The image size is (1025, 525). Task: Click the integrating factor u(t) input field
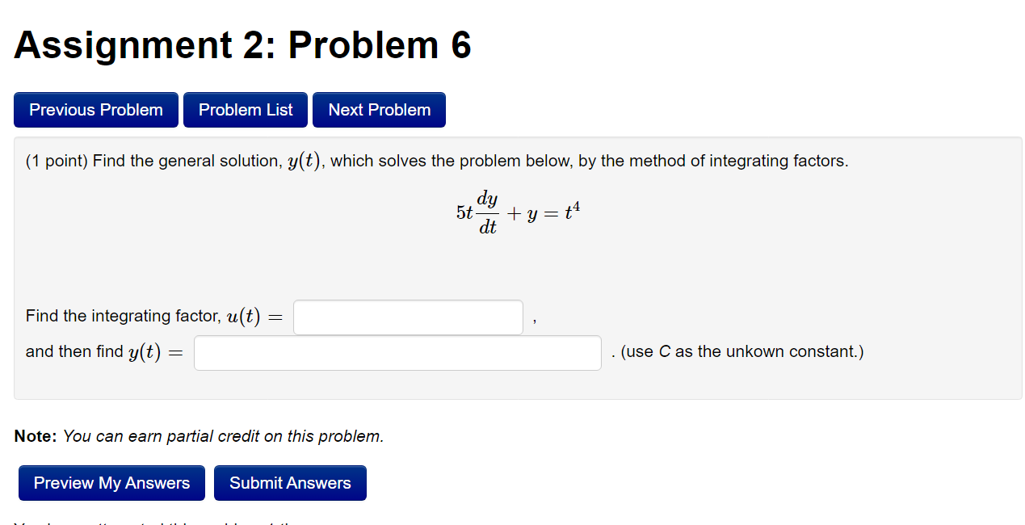pyautogui.click(x=407, y=317)
